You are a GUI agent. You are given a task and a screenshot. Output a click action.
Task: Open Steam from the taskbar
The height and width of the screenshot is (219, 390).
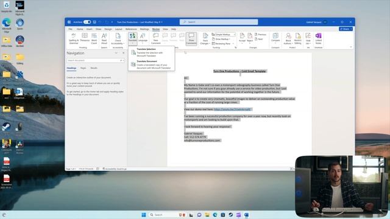[230, 215]
